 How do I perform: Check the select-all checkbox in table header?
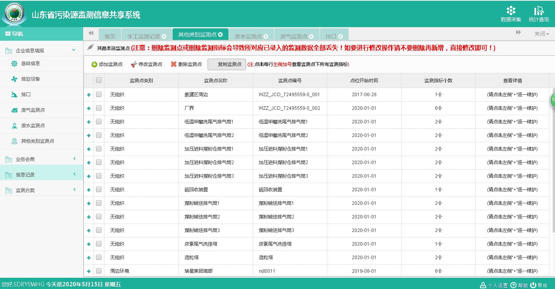tap(99, 80)
